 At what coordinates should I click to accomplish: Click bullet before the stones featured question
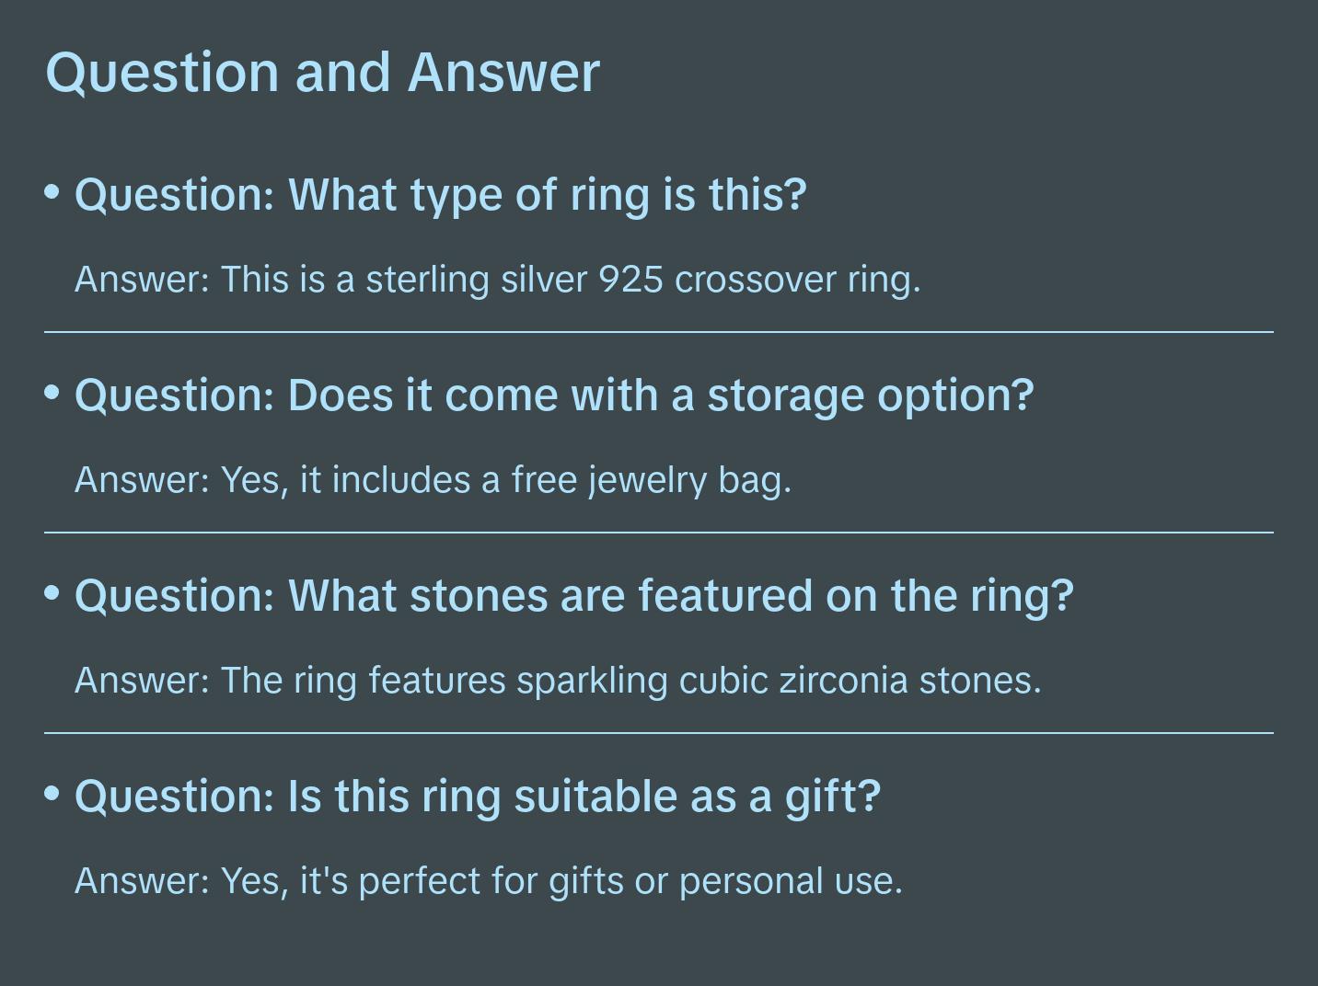pos(52,593)
